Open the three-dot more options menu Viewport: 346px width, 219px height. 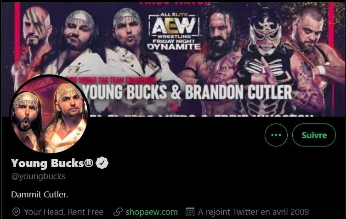[x=276, y=135]
